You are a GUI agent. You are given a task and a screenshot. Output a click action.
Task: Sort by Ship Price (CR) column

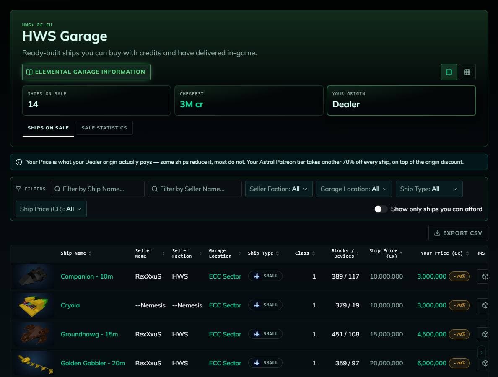point(386,253)
